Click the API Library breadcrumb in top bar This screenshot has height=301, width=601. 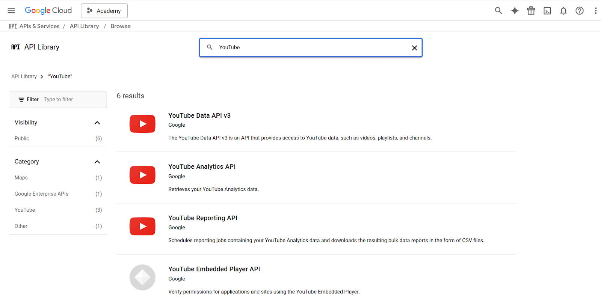coord(84,26)
